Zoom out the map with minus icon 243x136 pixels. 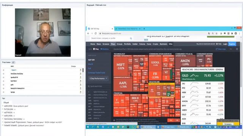point(231,49)
